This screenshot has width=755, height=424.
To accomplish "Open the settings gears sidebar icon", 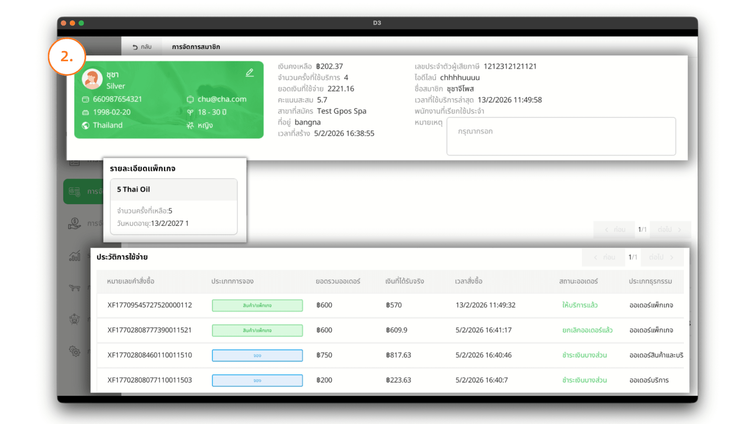I will (x=75, y=351).
